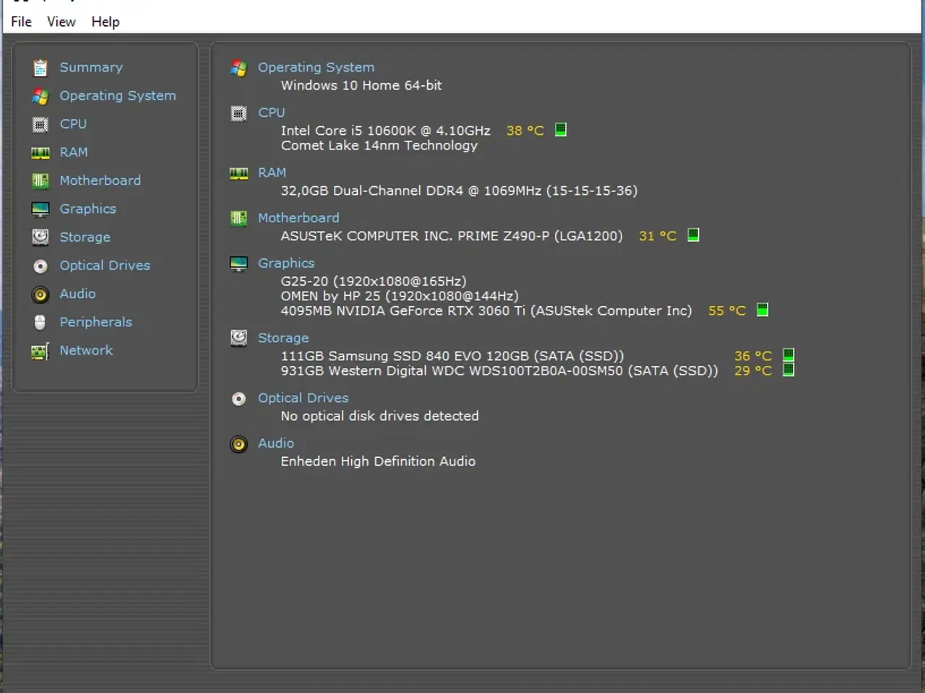Select Storage in the sidebar
Image resolution: width=925 pixels, height=693 pixels.
pyautogui.click(x=85, y=237)
